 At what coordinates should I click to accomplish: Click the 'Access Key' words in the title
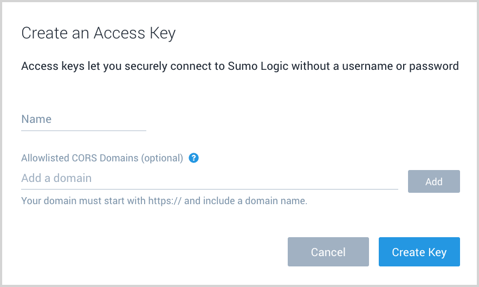tap(134, 34)
